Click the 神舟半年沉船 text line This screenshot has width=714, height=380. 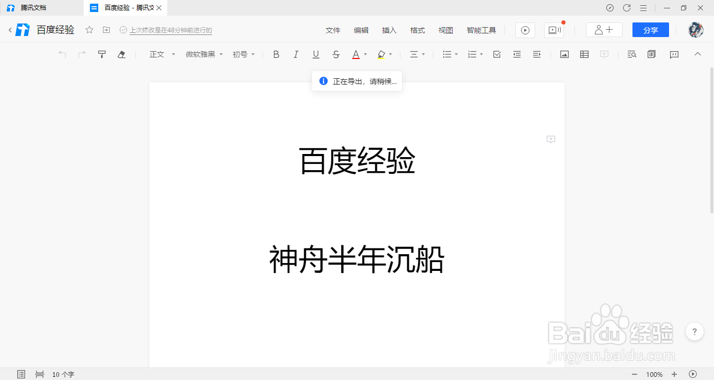pos(356,260)
